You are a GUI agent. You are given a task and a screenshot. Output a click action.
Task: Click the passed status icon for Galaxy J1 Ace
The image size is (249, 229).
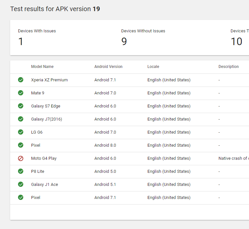(21, 184)
